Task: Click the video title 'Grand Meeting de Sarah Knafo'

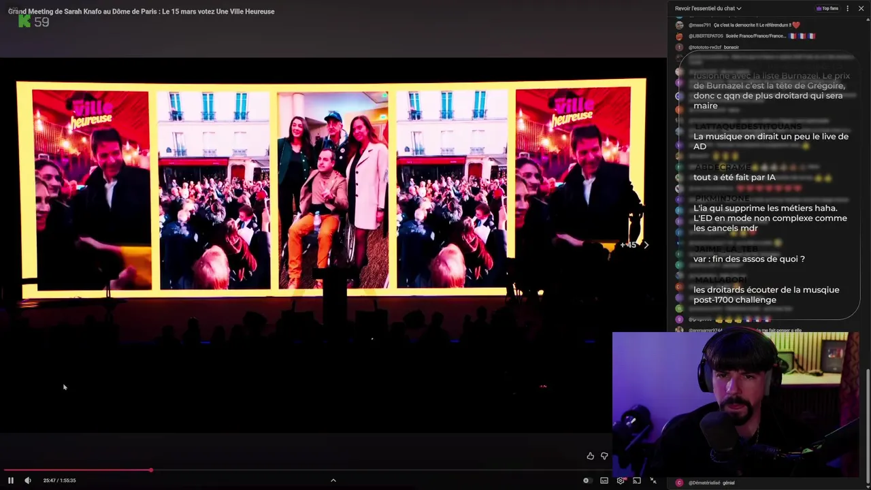Action: click(x=142, y=11)
